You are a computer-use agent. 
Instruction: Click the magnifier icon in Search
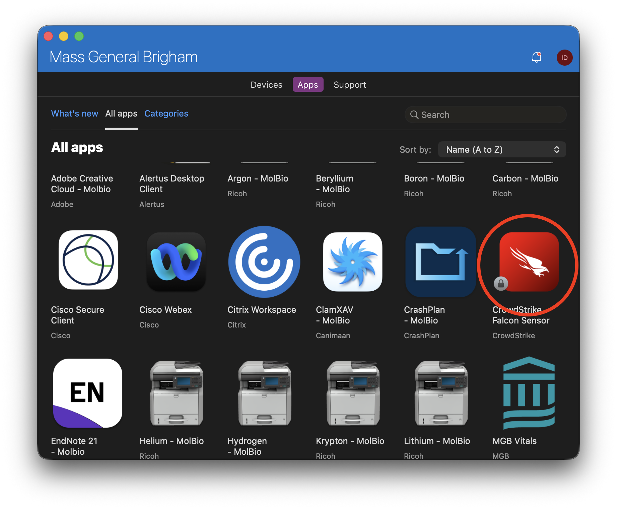click(x=414, y=115)
